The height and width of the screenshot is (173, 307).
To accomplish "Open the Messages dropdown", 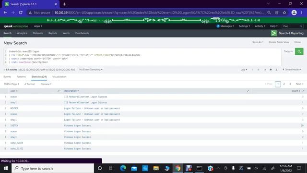I will (225, 26).
